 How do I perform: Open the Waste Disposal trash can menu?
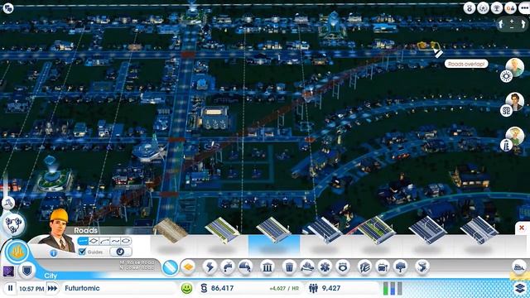(x=289, y=267)
